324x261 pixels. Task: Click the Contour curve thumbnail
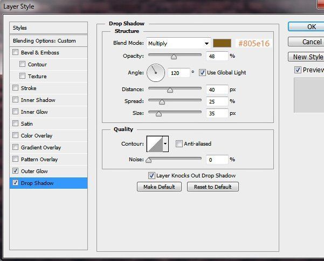click(x=154, y=143)
